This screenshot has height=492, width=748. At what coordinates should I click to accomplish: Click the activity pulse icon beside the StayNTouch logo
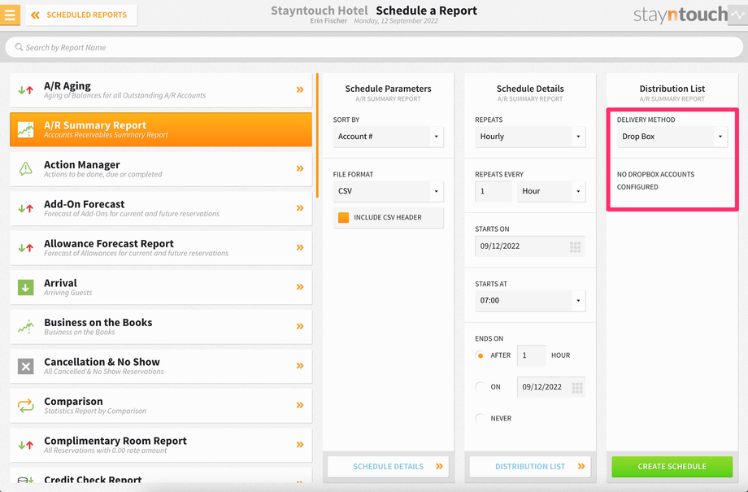(x=738, y=15)
